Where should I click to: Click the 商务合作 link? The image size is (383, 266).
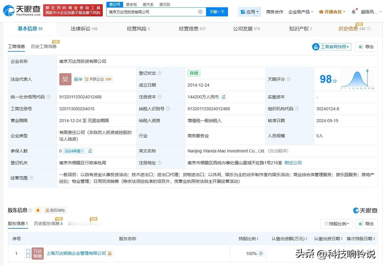pyautogui.click(x=275, y=12)
